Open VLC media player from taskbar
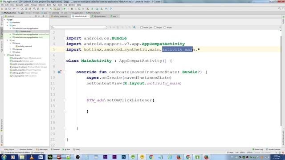285x160 pixels. point(32,157)
